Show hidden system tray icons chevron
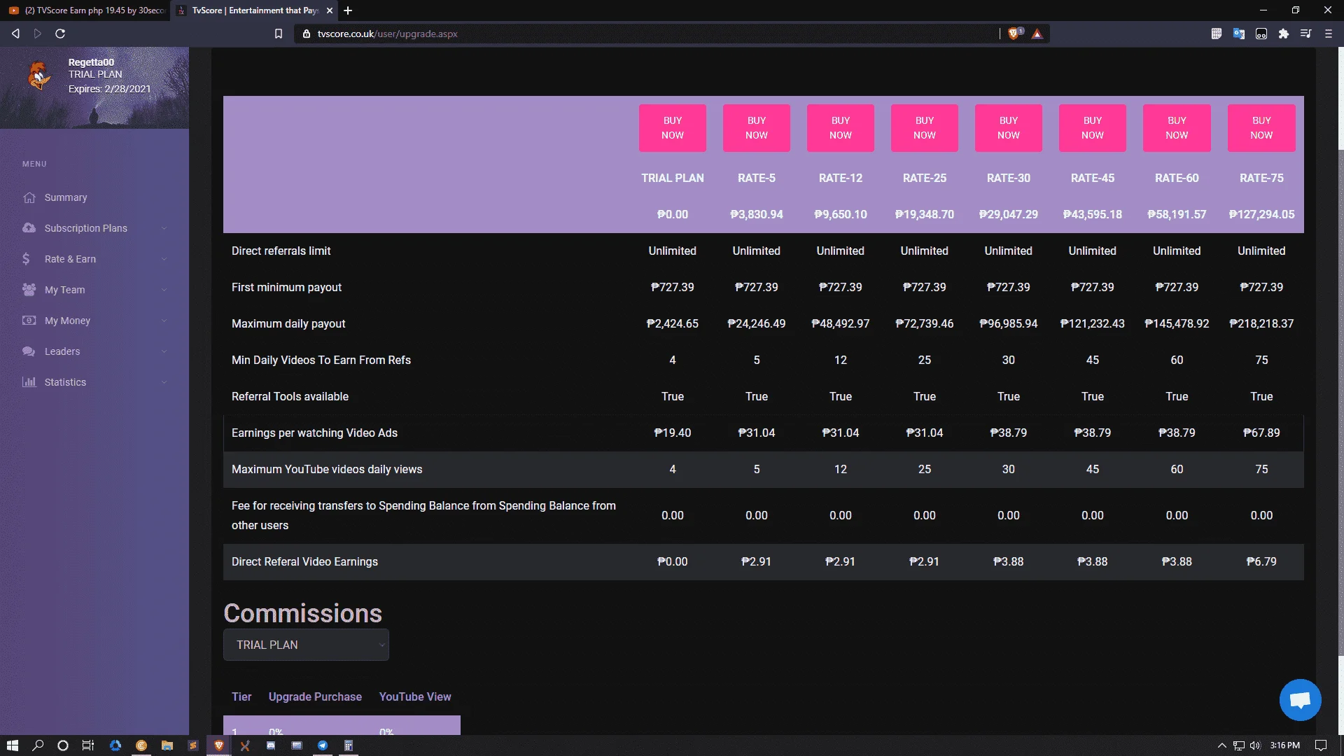The width and height of the screenshot is (1344, 756). (x=1222, y=745)
